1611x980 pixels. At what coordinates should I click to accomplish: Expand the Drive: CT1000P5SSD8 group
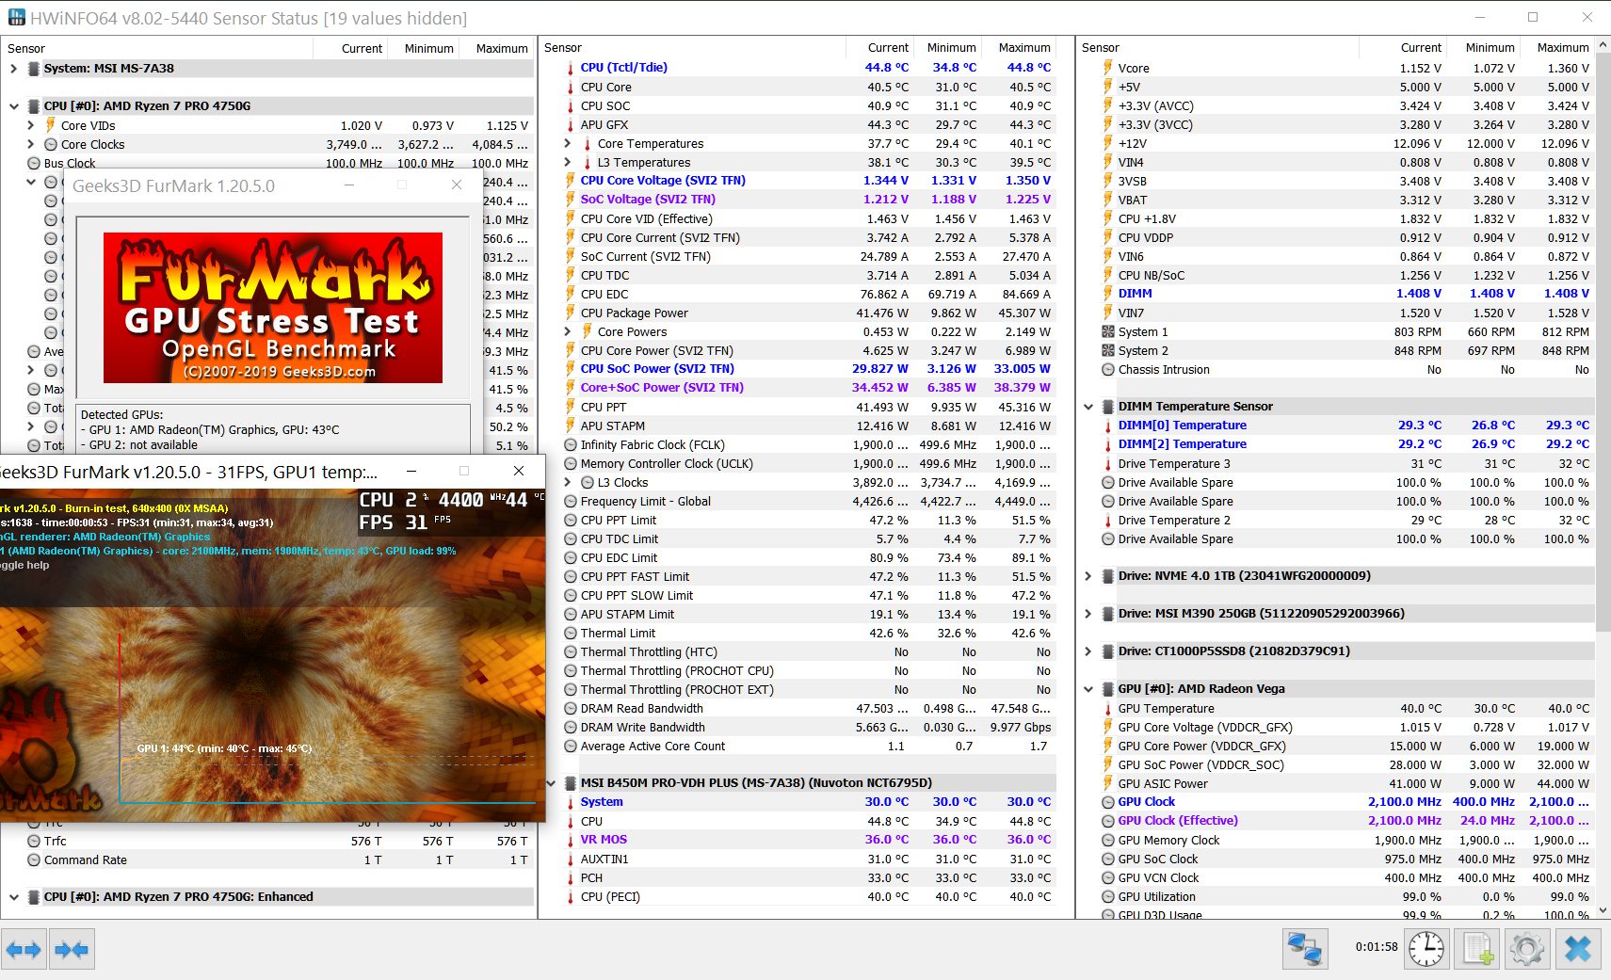click(x=1088, y=651)
